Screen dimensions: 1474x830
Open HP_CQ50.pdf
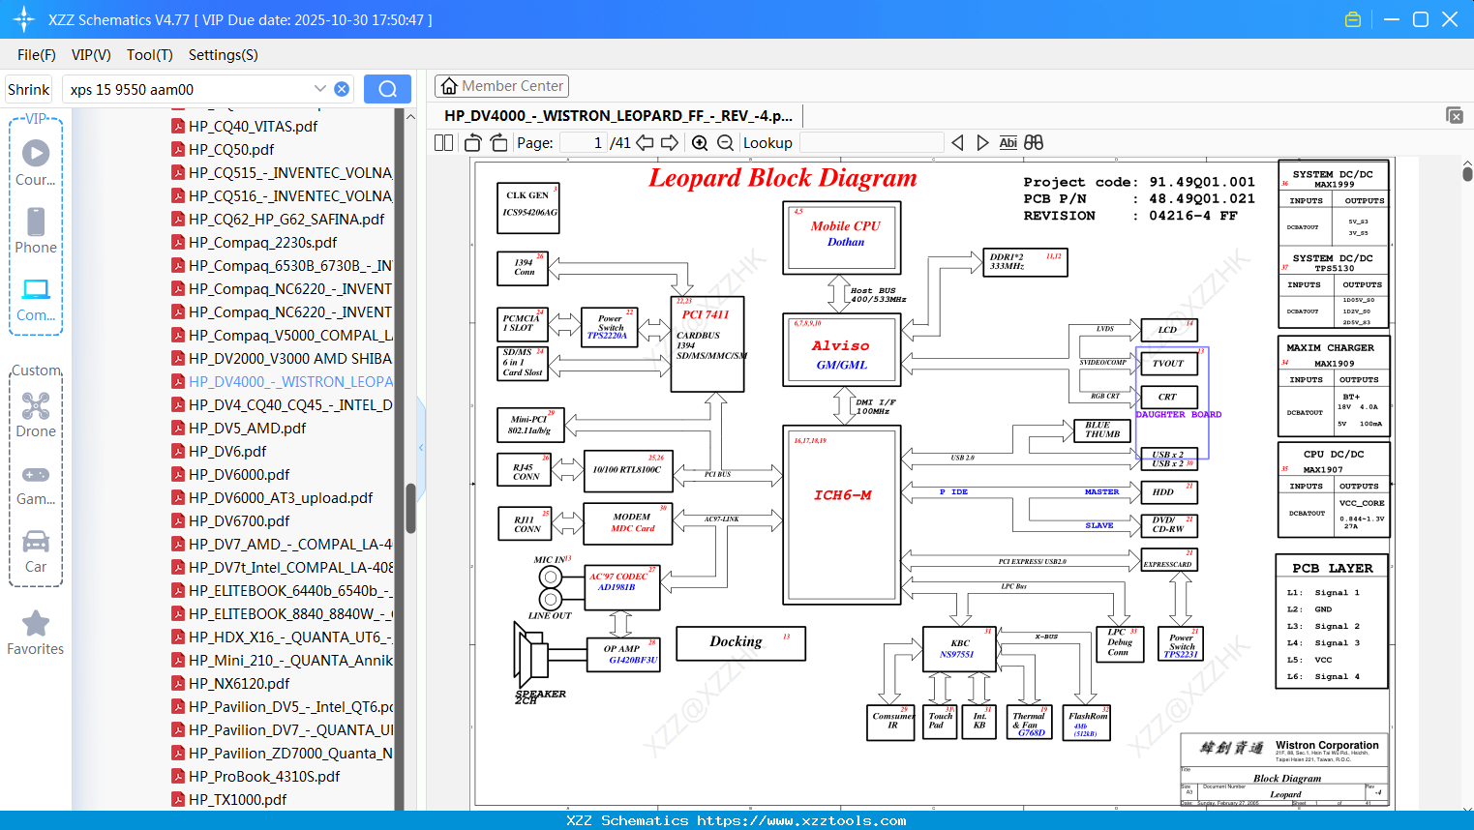tap(231, 149)
